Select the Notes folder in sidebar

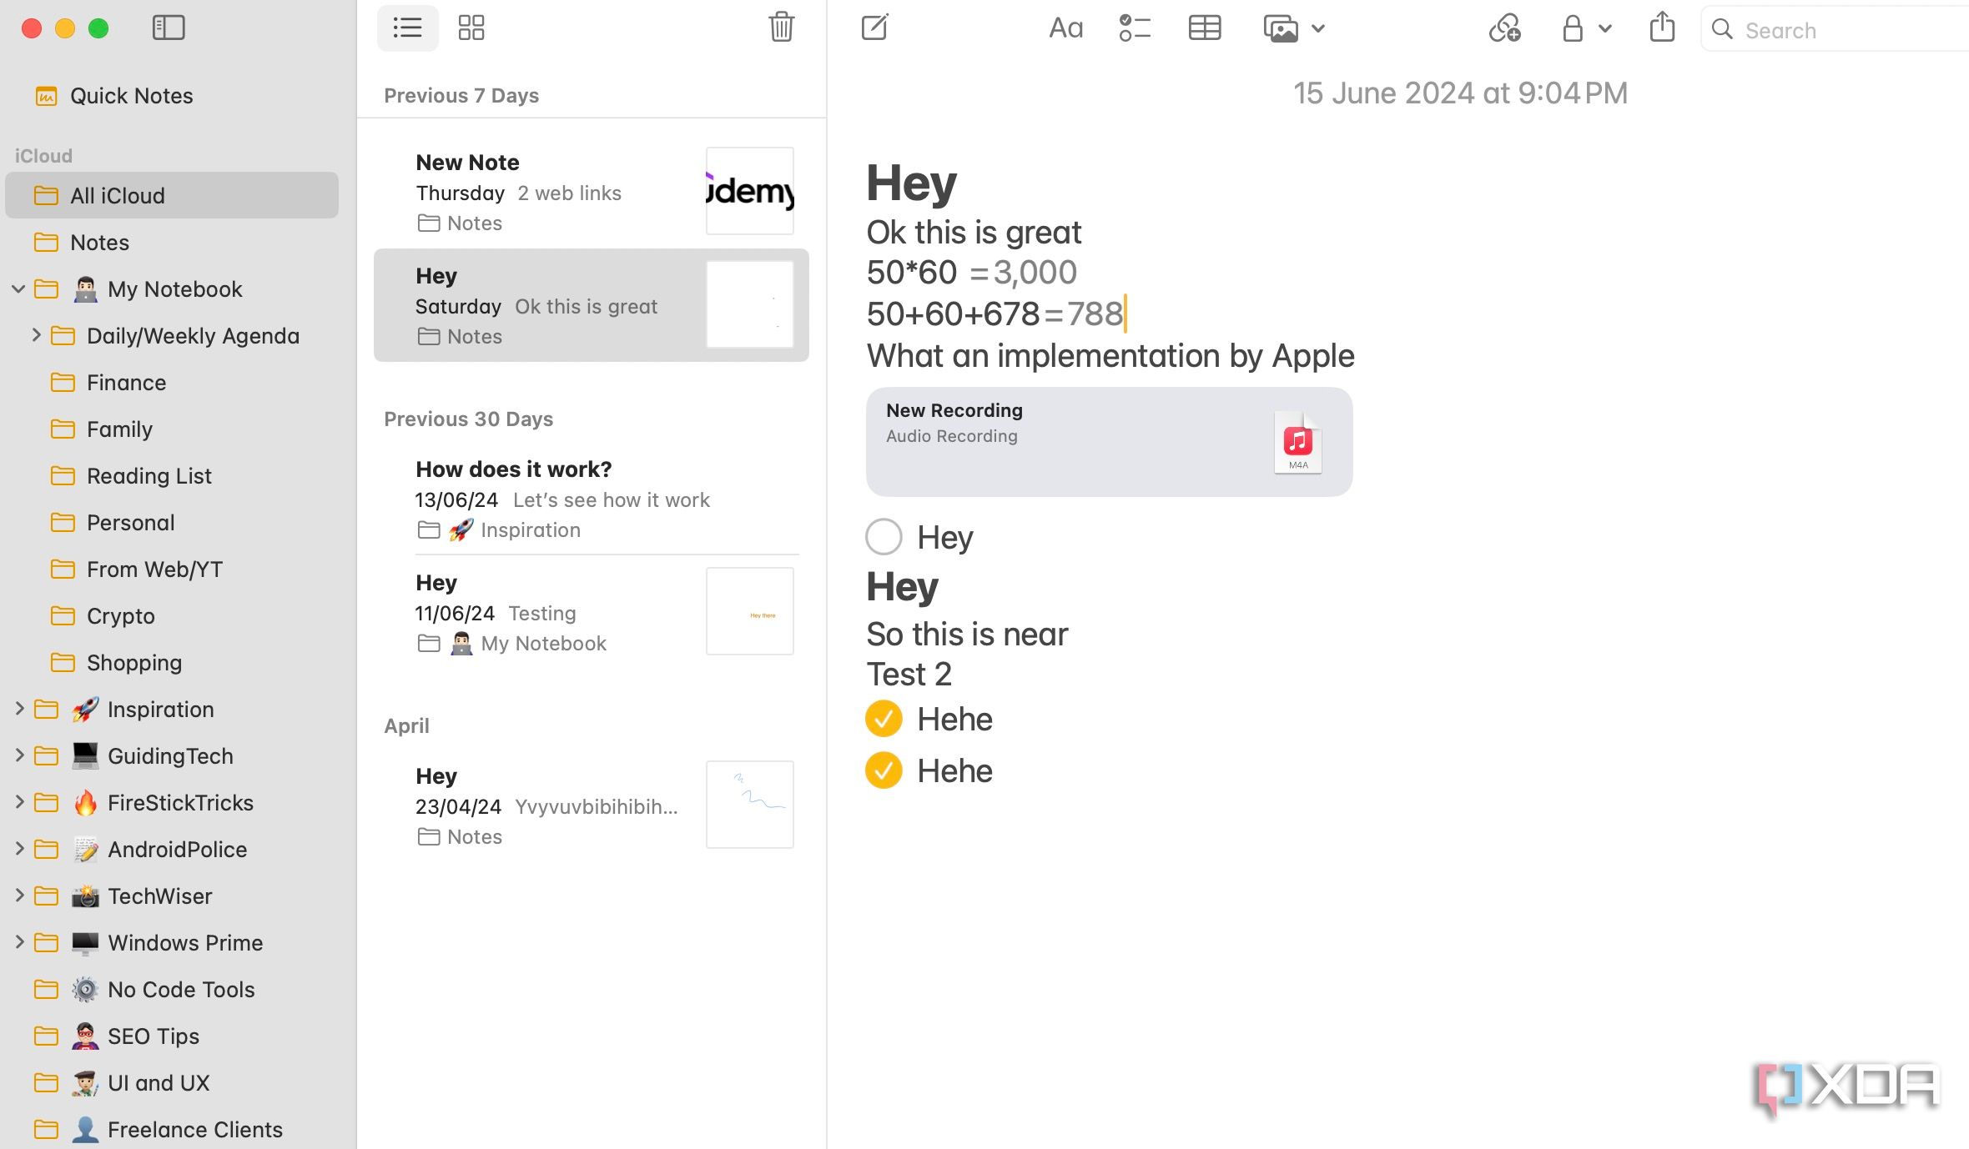[172, 243]
